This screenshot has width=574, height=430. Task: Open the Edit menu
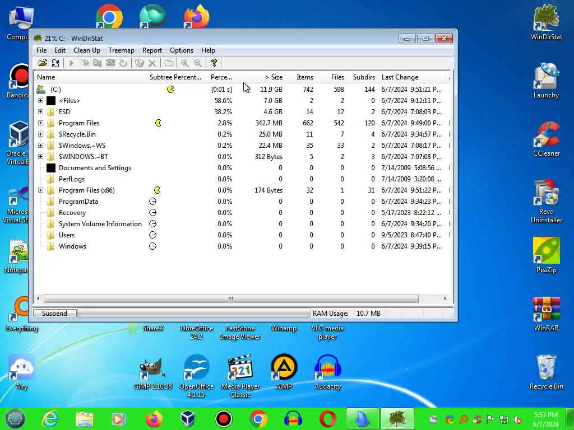(59, 50)
